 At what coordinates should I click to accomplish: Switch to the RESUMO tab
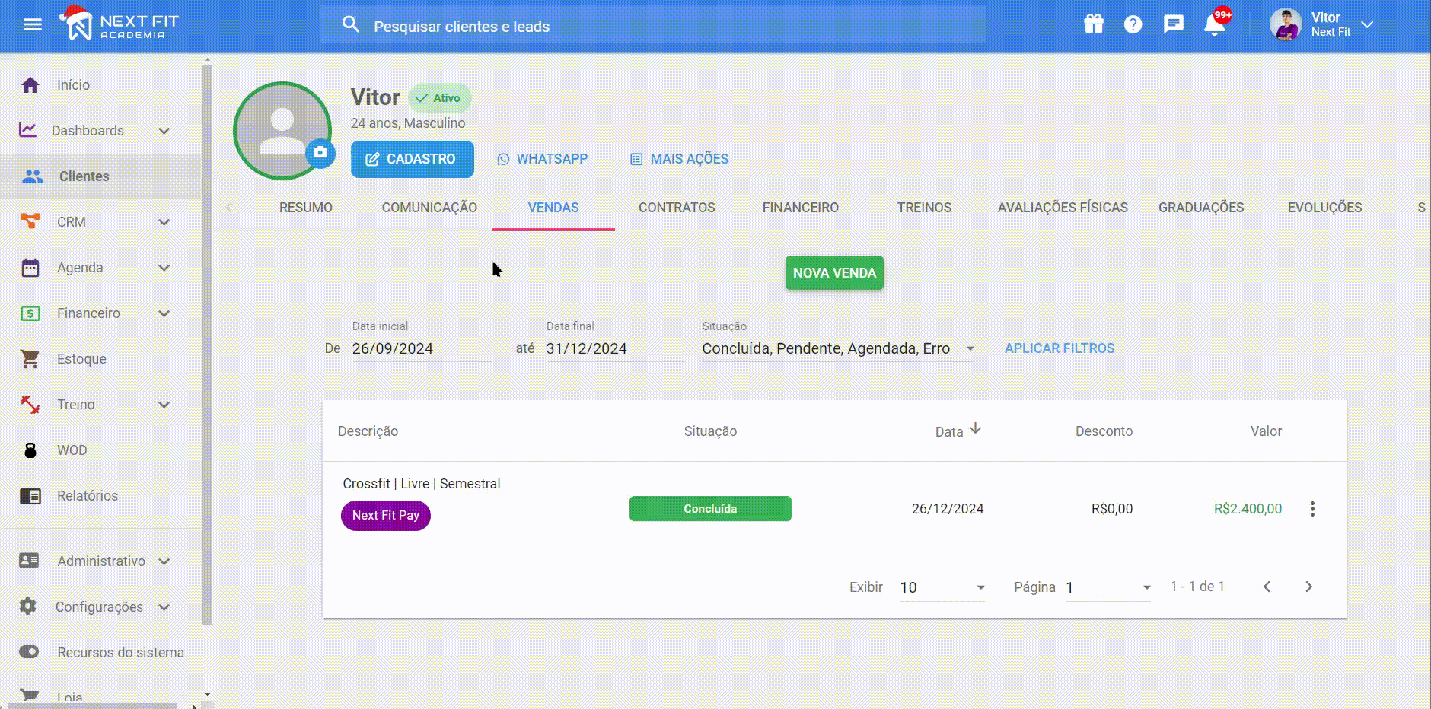tap(306, 208)
